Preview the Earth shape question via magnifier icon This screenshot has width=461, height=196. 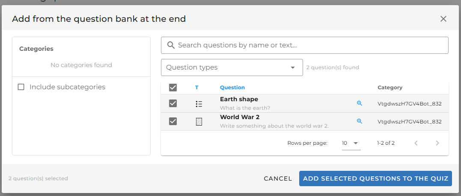coord(360,103)
